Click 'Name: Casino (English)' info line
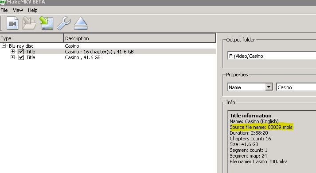316x173 pixels. tap(254, 121)
